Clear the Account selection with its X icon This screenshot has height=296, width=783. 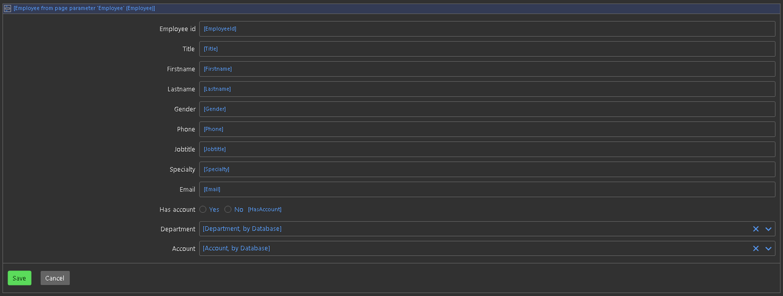(x=755, y=248)
